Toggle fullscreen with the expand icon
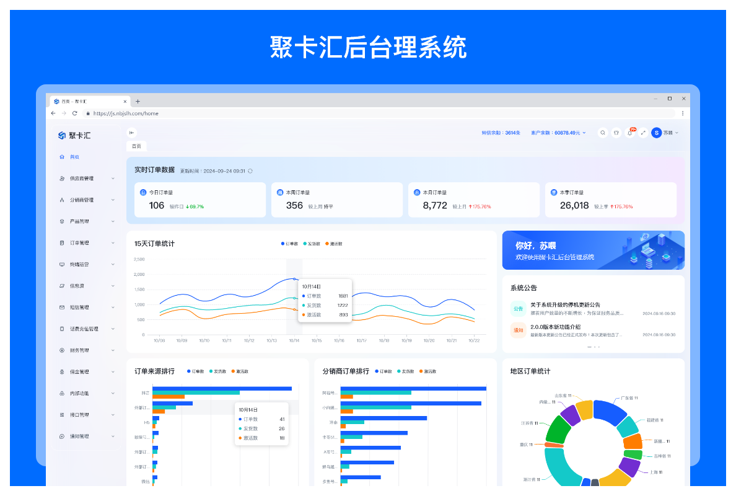This screenshot has width=736, height=496. 643,133
